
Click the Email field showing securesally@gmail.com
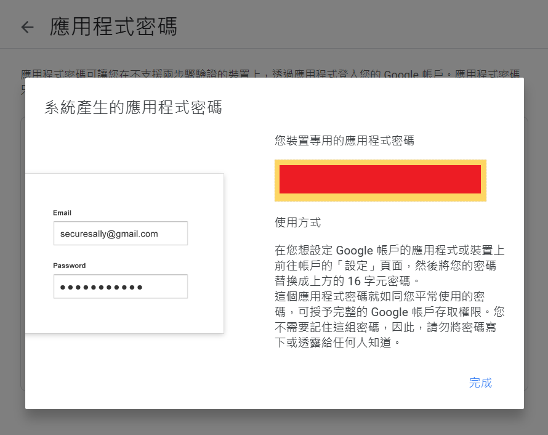coord(120,234)
